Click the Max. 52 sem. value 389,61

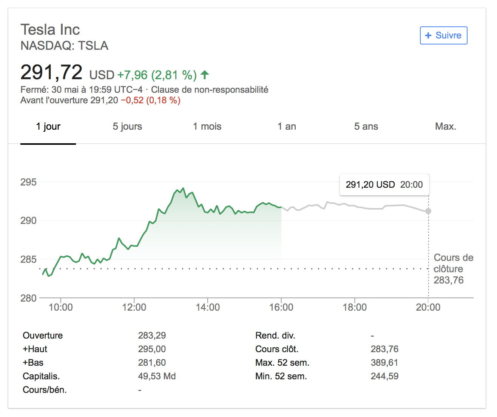coord(384,363)
